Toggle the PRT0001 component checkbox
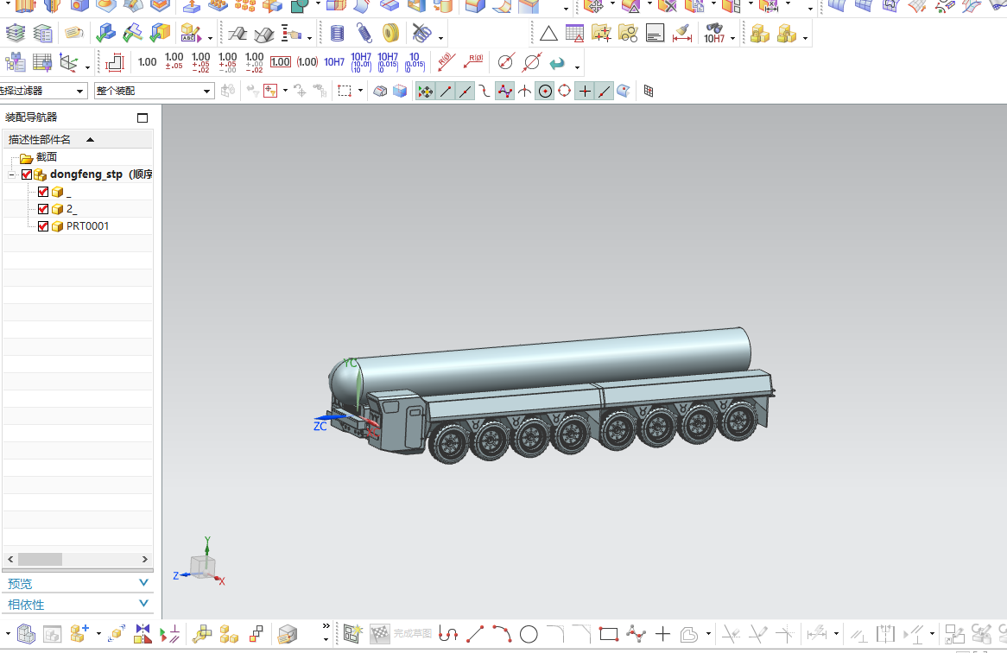Screen dimensions: 1007x653 click(x=43, y=226)
